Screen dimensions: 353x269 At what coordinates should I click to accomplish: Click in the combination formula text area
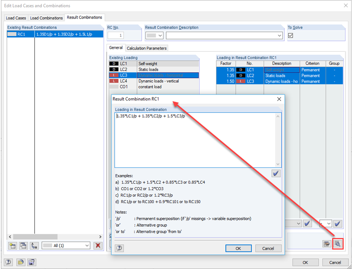click(x=195, y=140)
